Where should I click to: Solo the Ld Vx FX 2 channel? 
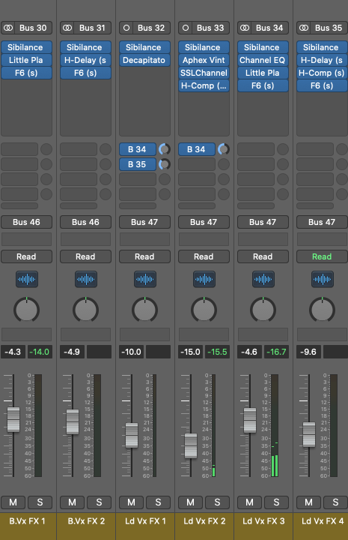[x=217, y=502]
